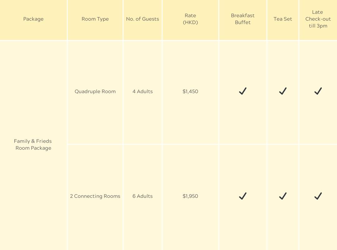337x250 pixels.
Task: Select the $1,450 rate
Action: pyautogui.click(x=190, y=92)
